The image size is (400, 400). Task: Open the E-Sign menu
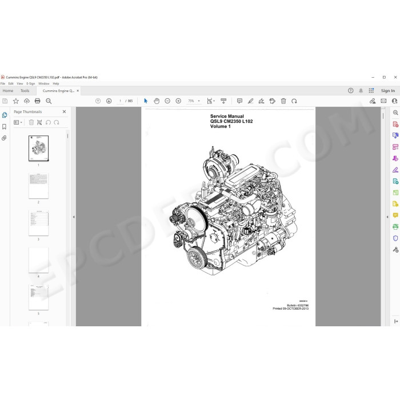(x=31, y=83)
